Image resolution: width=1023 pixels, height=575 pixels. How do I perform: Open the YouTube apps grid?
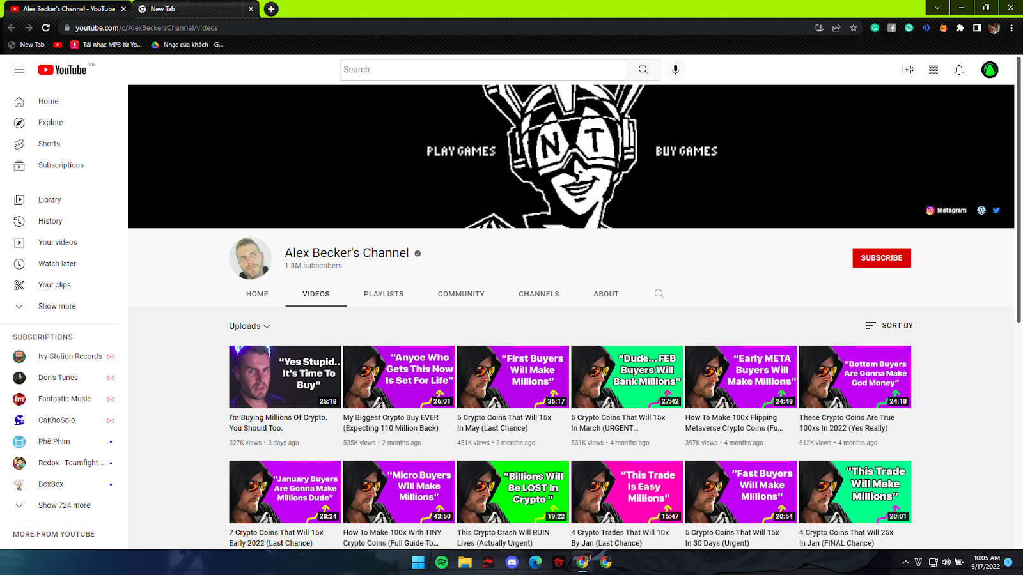click(x=933, y=70)
